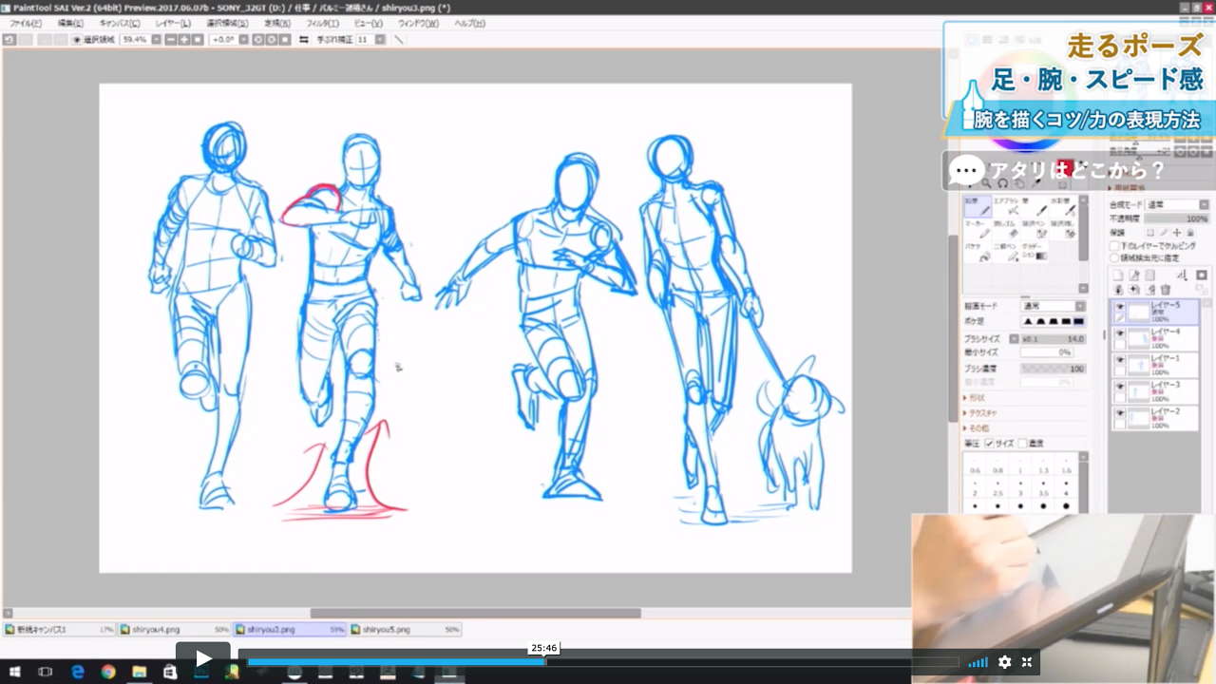This screenshot has height=684, width=1216.
Task: Open the zoom percentage dropdown
Action: tap(154, 40)
